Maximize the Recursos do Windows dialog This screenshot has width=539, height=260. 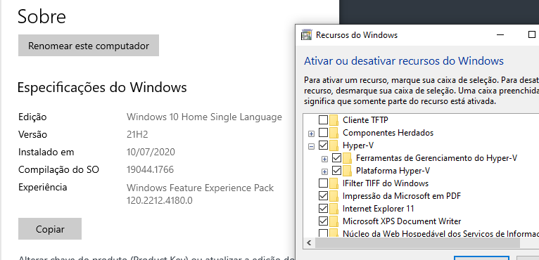click(531, 34)
